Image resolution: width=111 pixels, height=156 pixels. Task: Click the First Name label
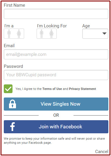[15, 5]
